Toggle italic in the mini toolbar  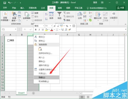tap(39, 30)
